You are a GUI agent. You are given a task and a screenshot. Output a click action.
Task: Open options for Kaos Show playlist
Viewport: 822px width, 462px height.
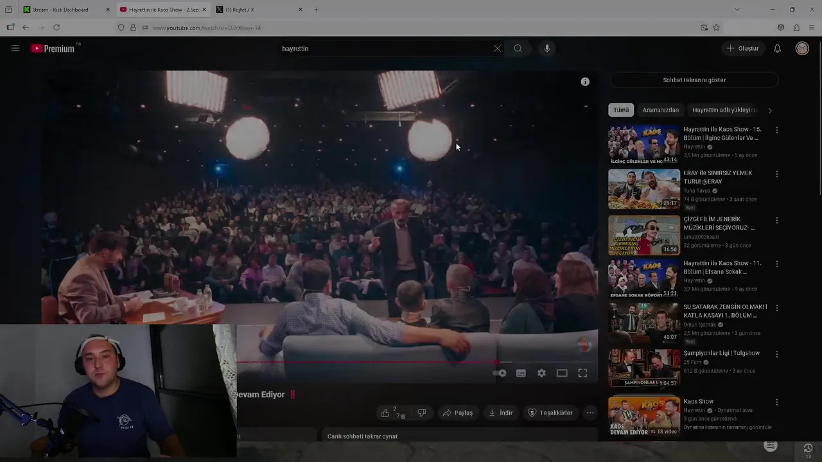pyautogui.click(x=776, y=402)
